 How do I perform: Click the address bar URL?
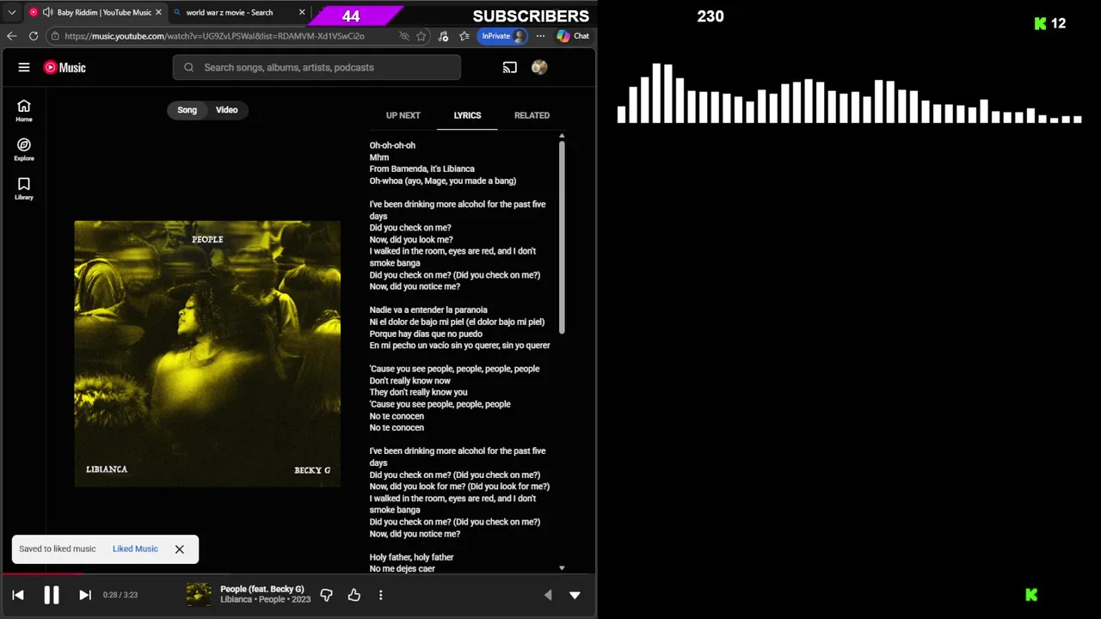[214, 36]
